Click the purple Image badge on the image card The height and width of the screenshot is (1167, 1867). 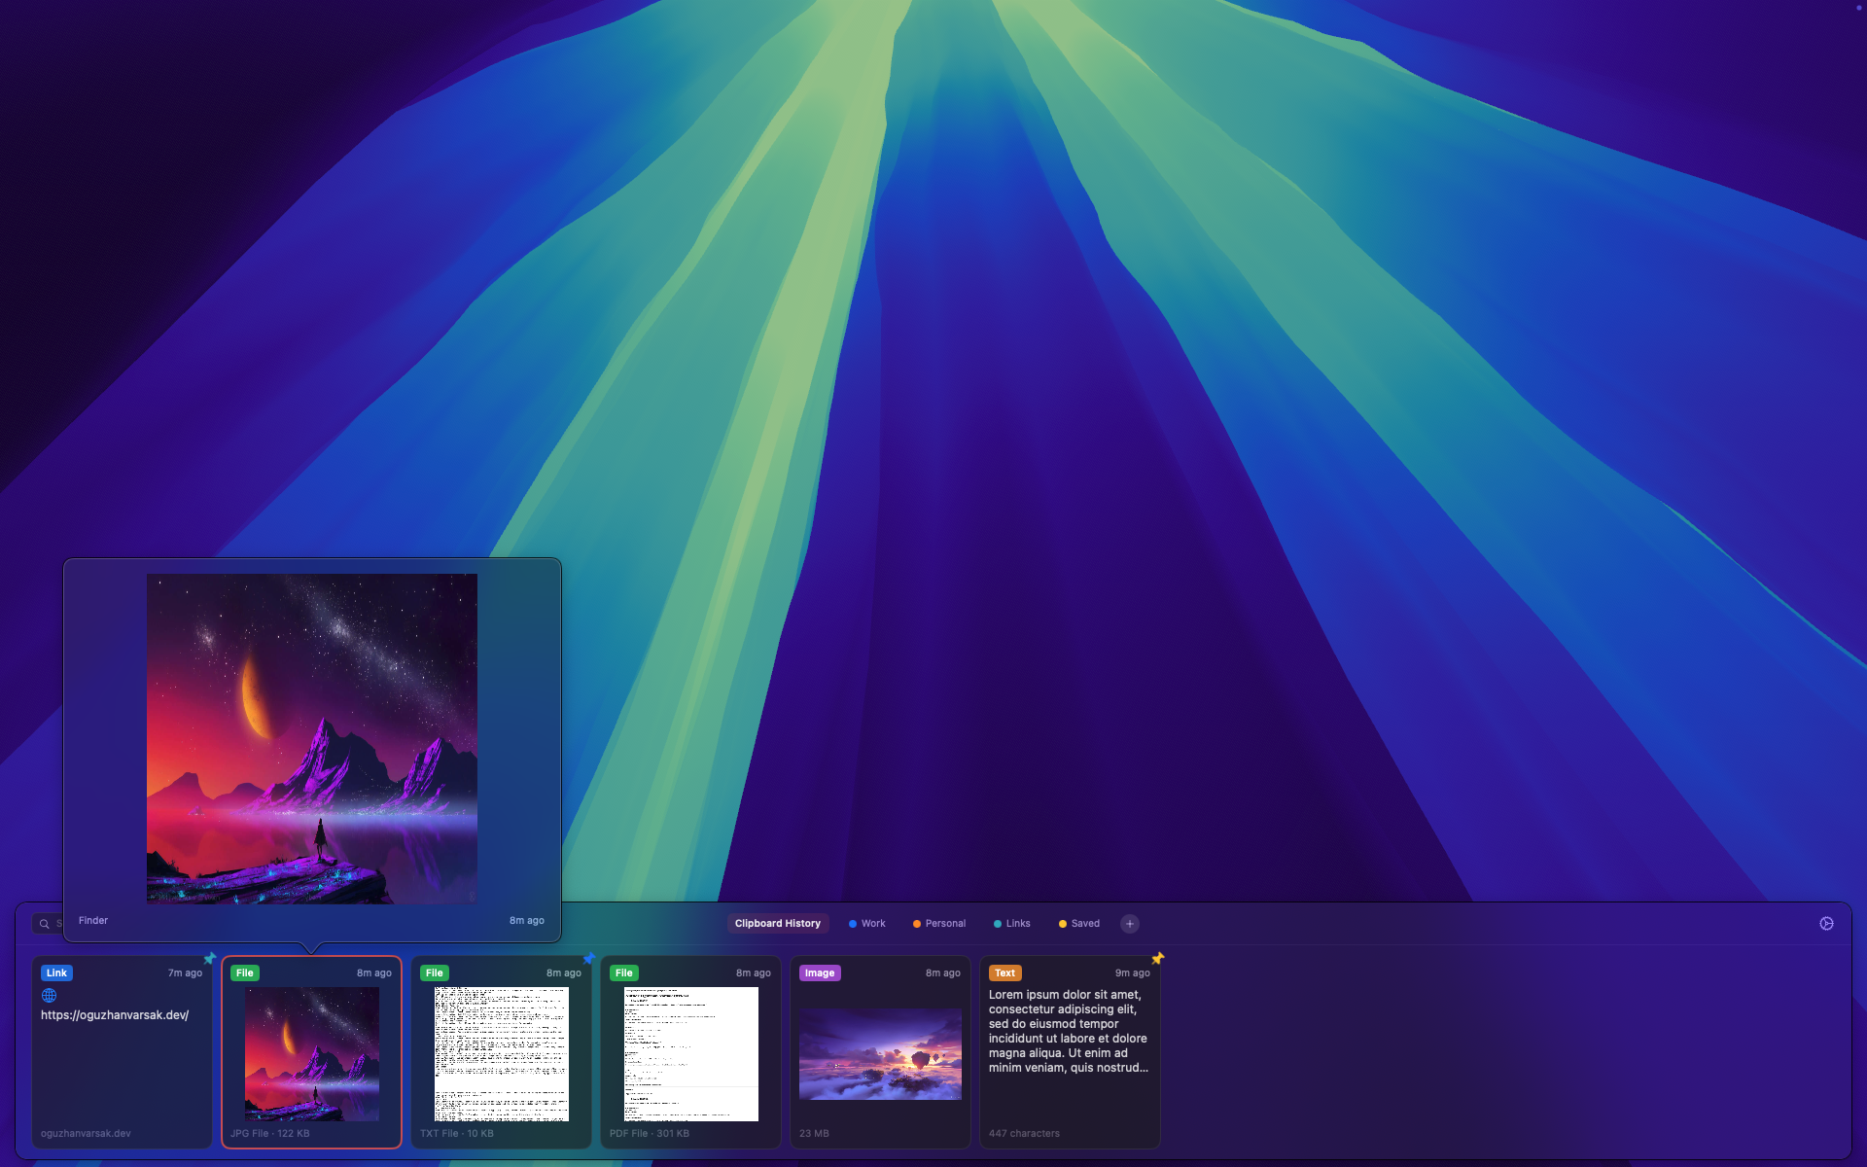coord(820,972)
